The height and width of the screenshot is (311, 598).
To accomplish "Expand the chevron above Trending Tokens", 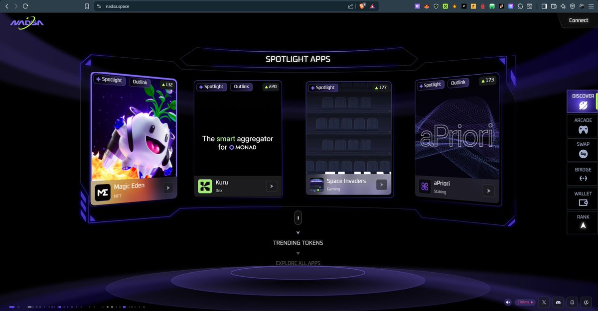I will (x=298, y=233).
